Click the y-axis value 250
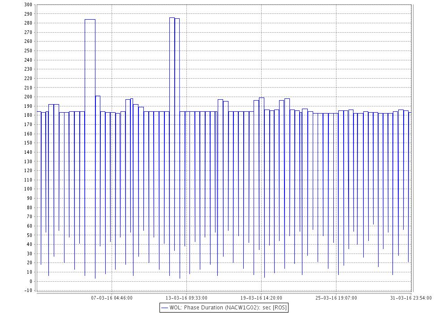448x313 pixels. 28,51
